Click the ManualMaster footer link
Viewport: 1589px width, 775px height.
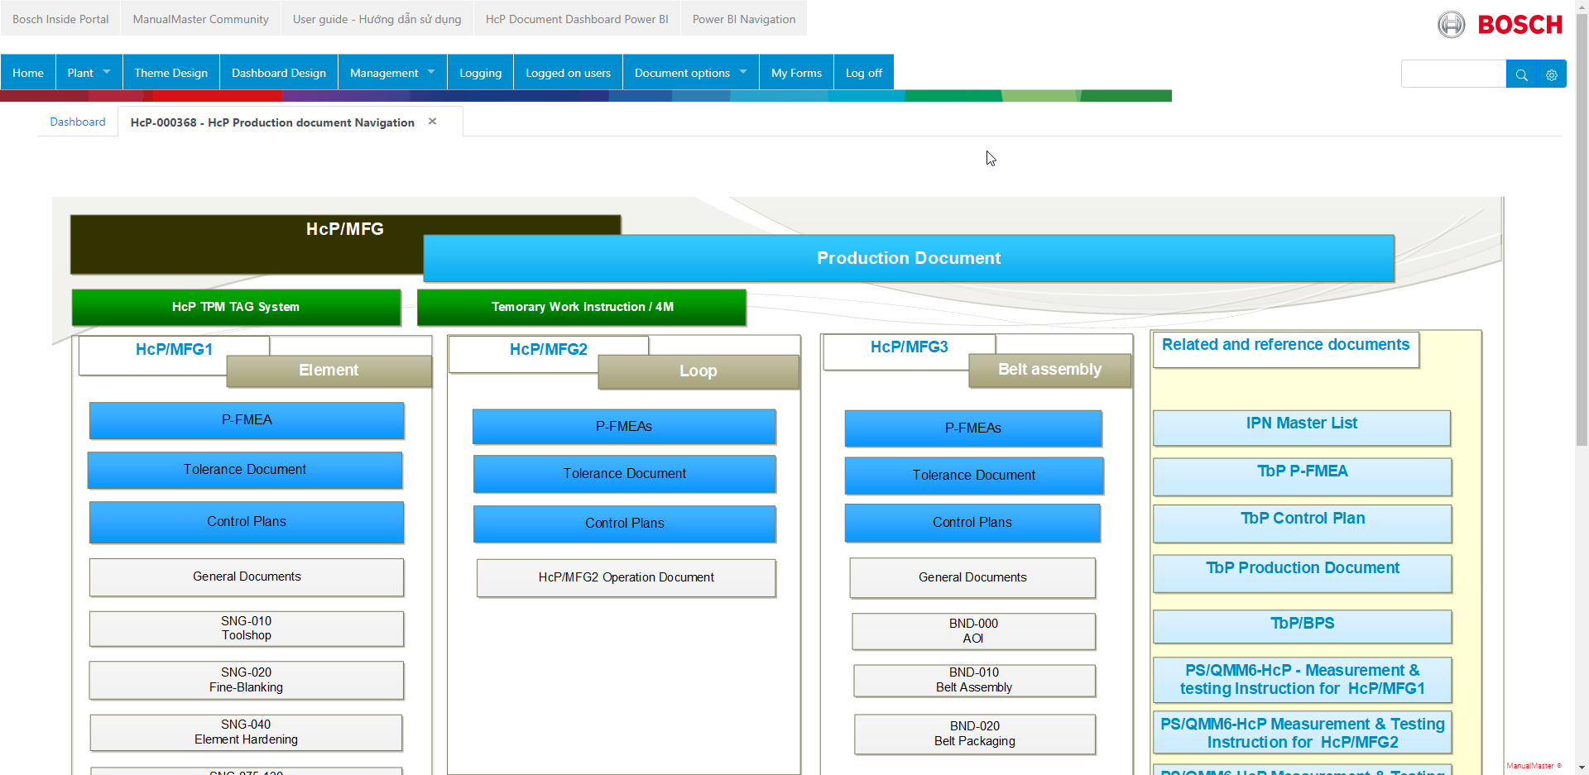tap(1534, 766)
